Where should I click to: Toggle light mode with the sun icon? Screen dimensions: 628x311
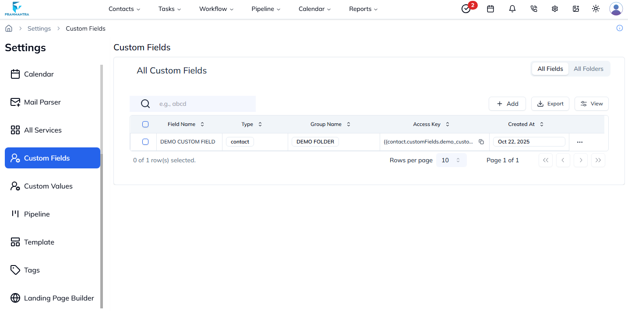tap(596, 9)
